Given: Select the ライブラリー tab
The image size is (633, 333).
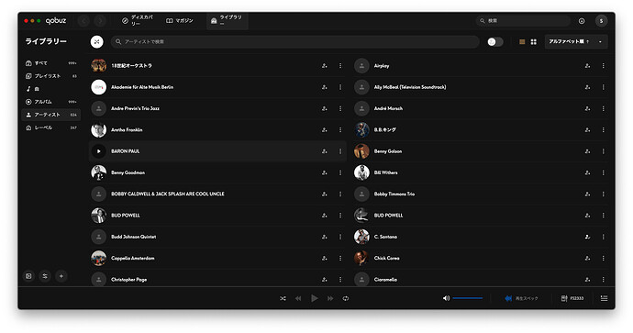Looking at the screenshot, I should [x=228, y=20].
